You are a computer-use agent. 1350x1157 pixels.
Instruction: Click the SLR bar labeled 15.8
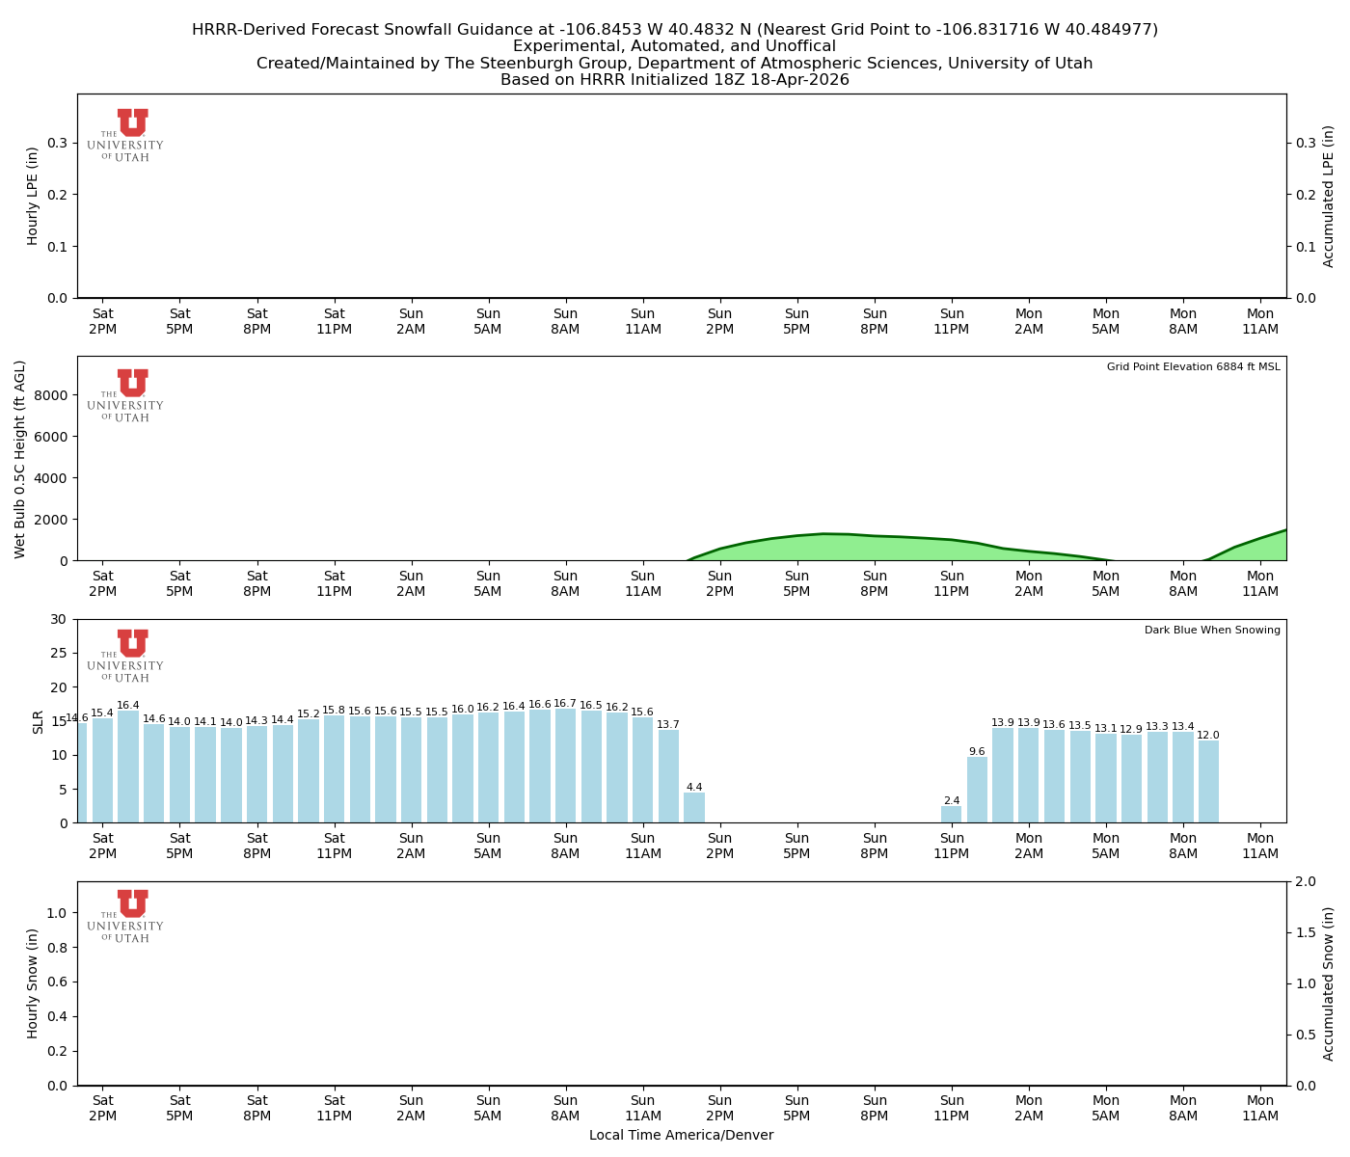334,769
